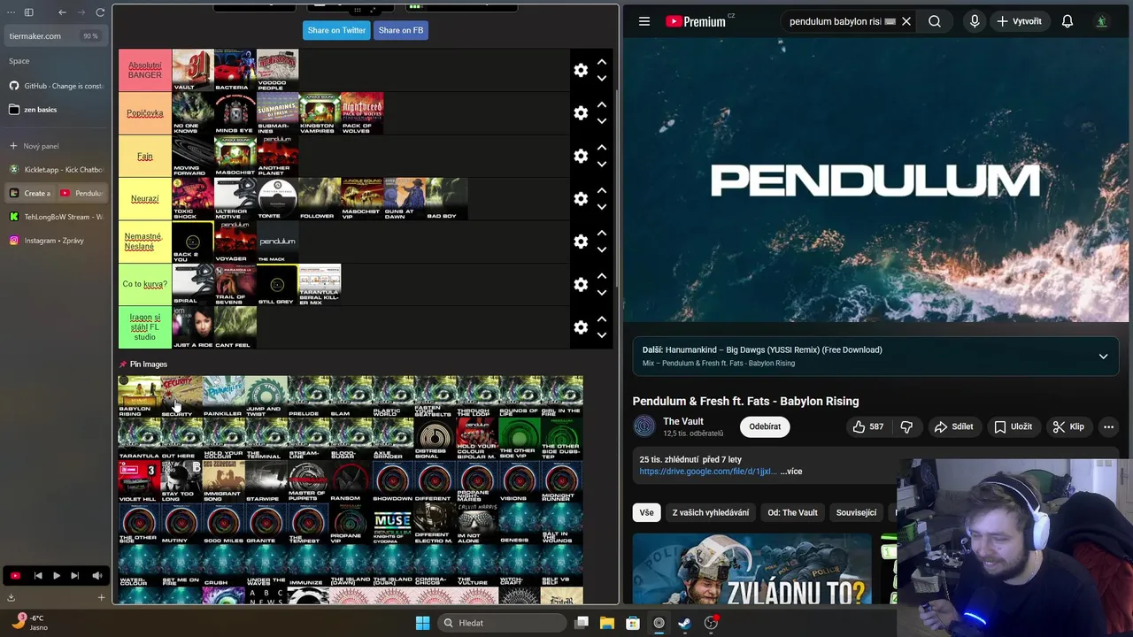Open browser downloads icon in sidebar
1133x637 pixels.
11,597
